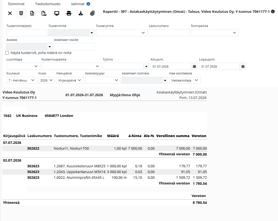
Task: Click the monitor screen view icon
Action: [x=57, y=13]
